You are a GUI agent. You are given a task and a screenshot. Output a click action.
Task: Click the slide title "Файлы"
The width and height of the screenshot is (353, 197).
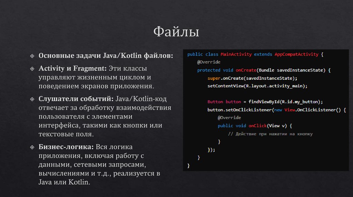[176, 32]
